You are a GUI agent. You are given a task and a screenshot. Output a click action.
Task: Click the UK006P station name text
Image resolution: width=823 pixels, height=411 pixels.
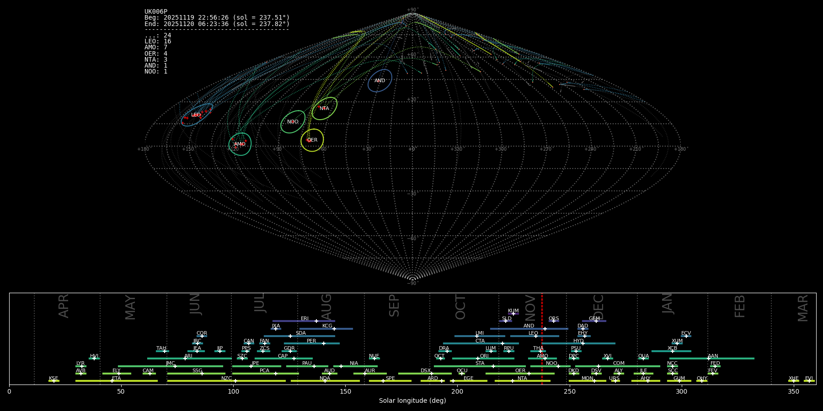tap(156, 12)
